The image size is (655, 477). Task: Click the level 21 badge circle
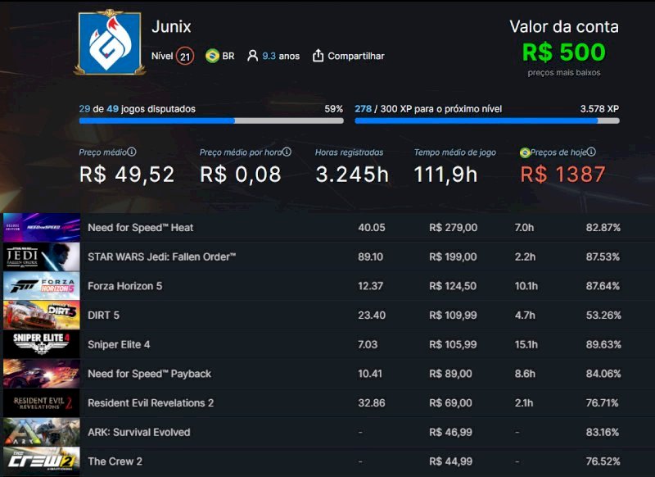coord(185,56)
